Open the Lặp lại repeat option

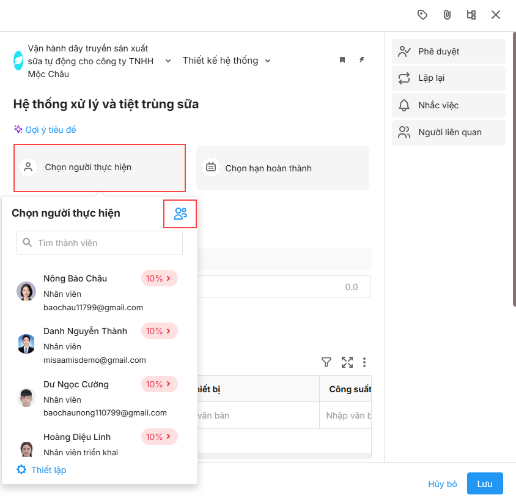pos(448,78)
